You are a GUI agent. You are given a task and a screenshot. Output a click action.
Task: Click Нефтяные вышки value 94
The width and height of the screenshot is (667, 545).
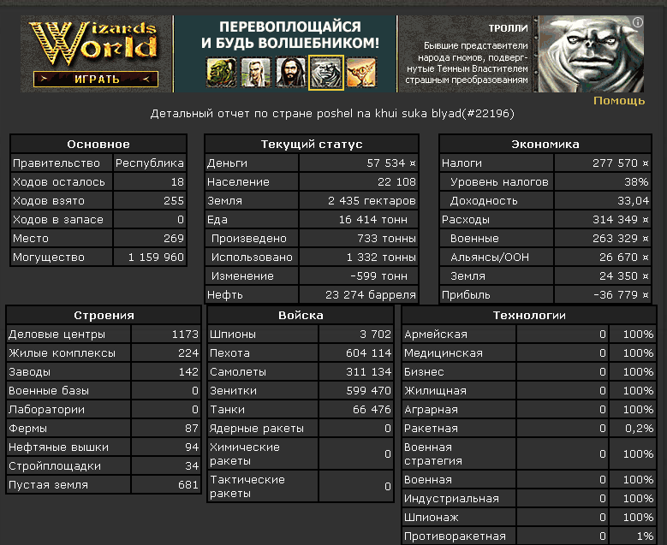[192, 447]
